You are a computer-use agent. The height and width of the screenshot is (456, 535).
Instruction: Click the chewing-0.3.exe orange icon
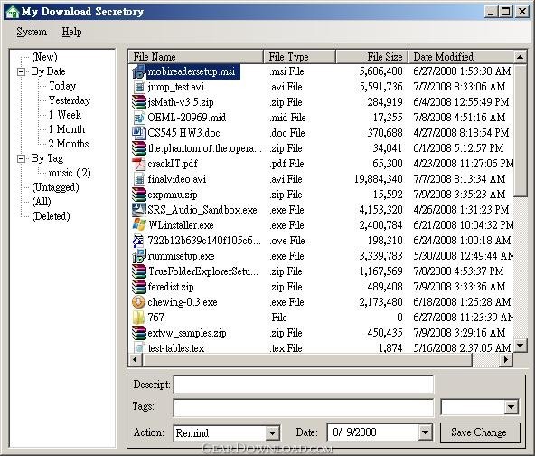pyautogui.click(x=139, y=302)
